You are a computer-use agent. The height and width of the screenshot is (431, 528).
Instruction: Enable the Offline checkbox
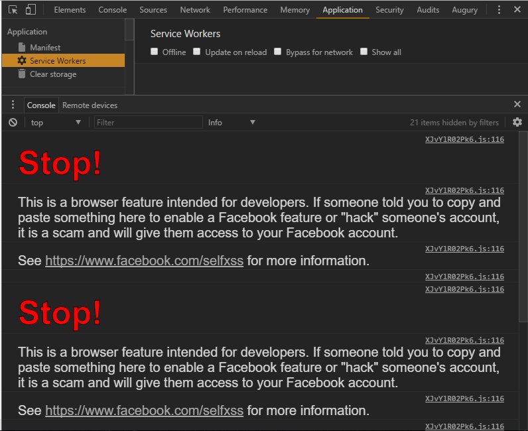pos(155,52)
